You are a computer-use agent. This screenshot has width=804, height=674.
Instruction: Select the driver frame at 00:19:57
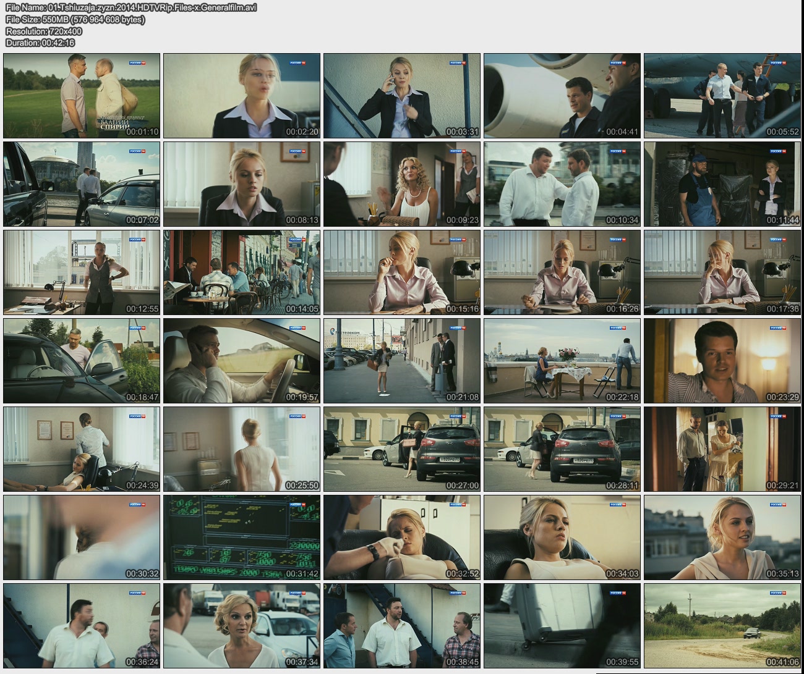242,361
